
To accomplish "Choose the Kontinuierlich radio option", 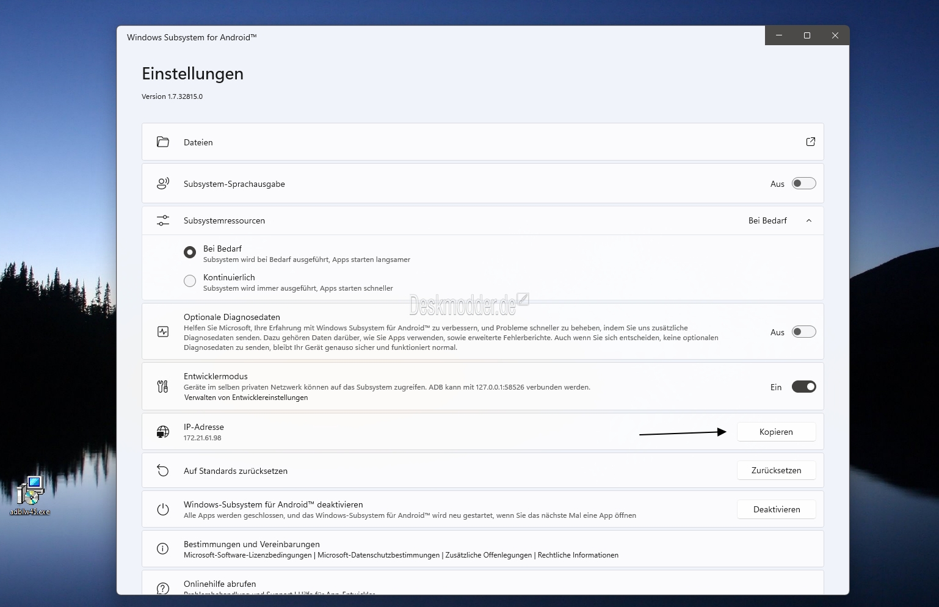I will [x=190, y=280].
